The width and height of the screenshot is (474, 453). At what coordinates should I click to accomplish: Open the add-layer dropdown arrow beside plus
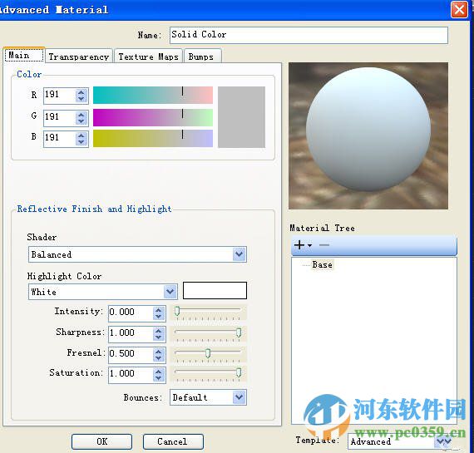click(x=309, y=245)
